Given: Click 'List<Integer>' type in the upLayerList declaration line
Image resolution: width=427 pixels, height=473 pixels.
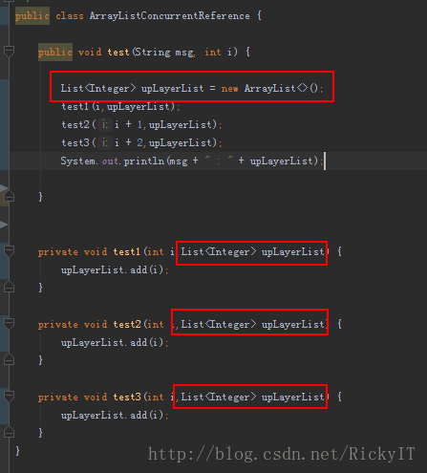Looking at the screenshot, I should (x=98, y=88).
